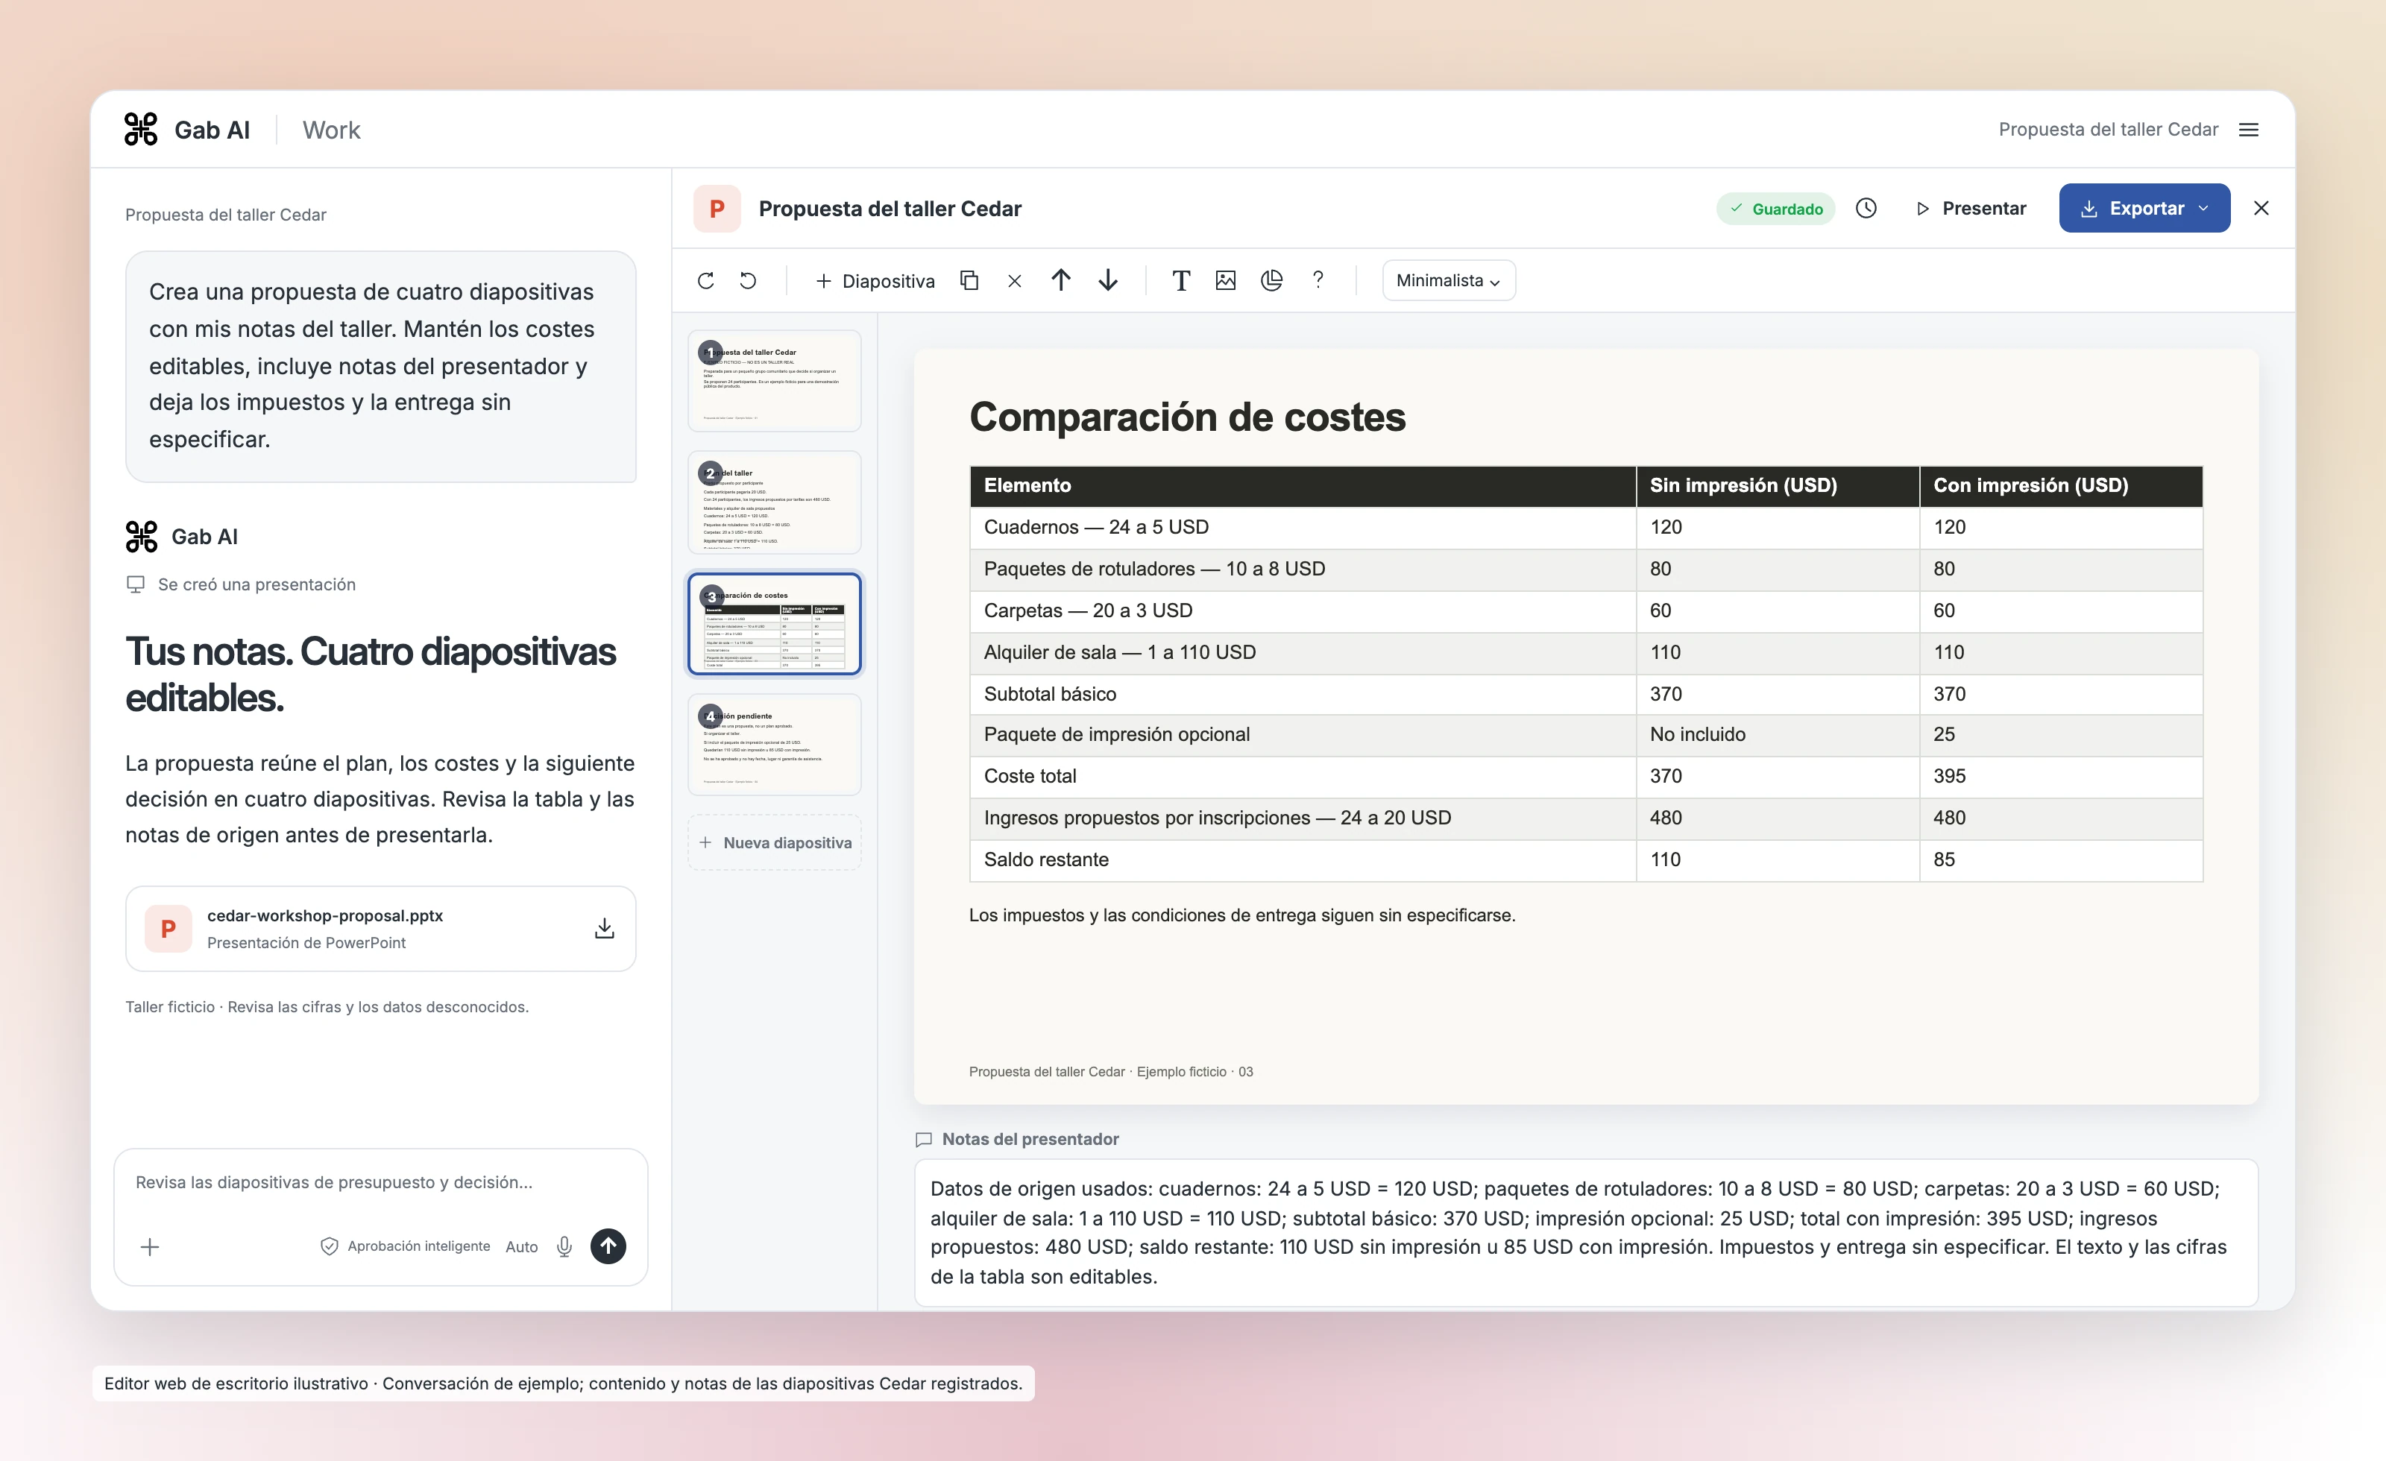Click the 'Con impresión (USD)' column header

pos(2061,485)
